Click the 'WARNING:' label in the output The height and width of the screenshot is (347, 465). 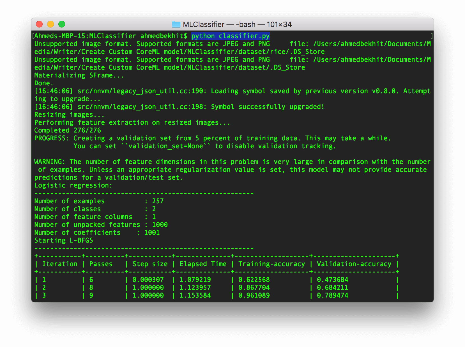click(49, 162)
